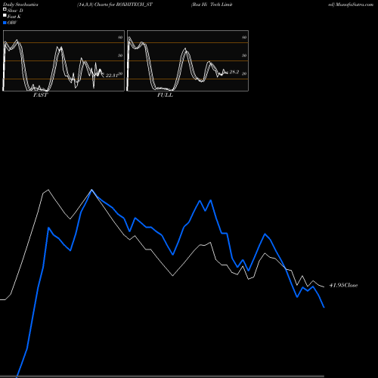This screenshot has width=378, height=378.
Task: Click the 'Daily Stochastics' title text
Action: coord(20,5)
